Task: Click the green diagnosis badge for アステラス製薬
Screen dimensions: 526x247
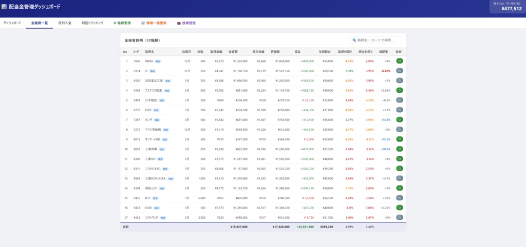Action: (x=399, y=90)
